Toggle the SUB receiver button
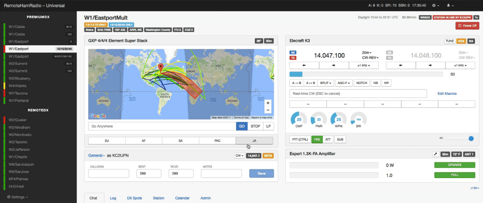The width and height of the screenshot is (483, 203). 340,140
